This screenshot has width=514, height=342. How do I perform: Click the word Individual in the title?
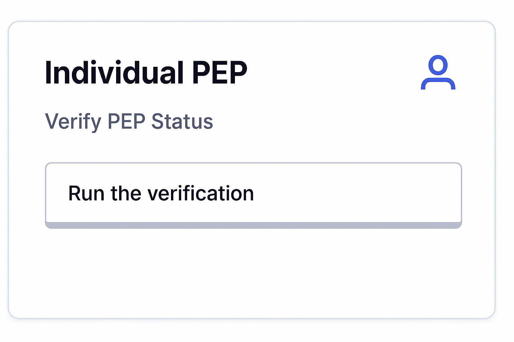click(114, 72)
